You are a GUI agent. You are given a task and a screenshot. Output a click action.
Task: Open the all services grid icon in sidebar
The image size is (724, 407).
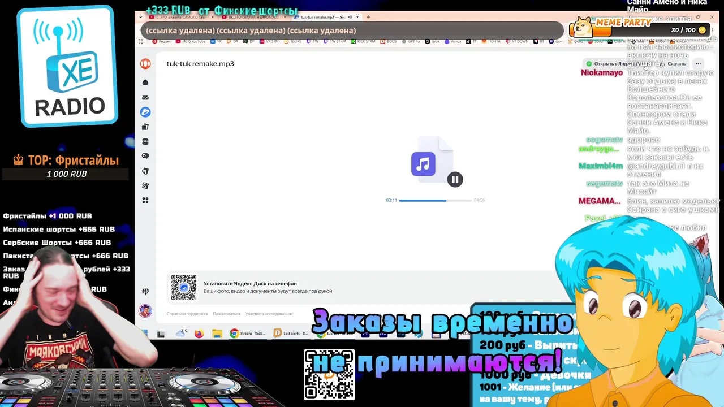[145, 200]
